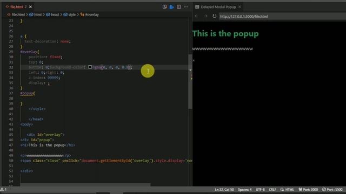Close the file.html editor tab
This screenshot has width=346, height=194.
[x=30, y=7]
